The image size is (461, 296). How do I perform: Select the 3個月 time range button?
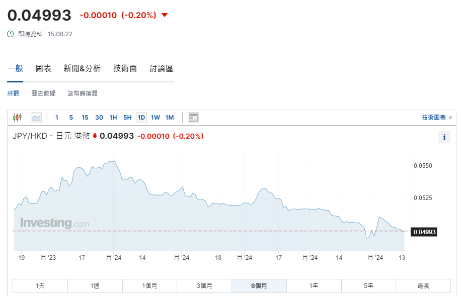[204, 286]
